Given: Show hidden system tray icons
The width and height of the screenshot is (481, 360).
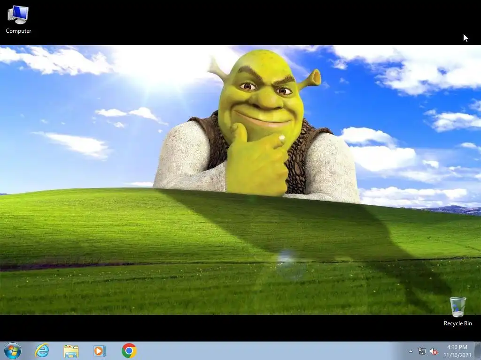Looking at the screenshot, I should pyautogui.click(x=411, y=352).
